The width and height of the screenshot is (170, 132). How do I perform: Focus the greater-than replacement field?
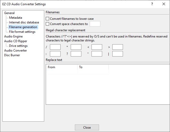[x=118, y=47]
